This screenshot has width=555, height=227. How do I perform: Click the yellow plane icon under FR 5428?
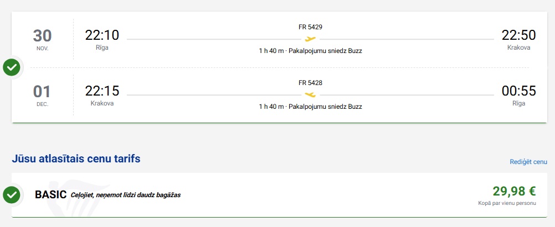click(x=310, y=94)
